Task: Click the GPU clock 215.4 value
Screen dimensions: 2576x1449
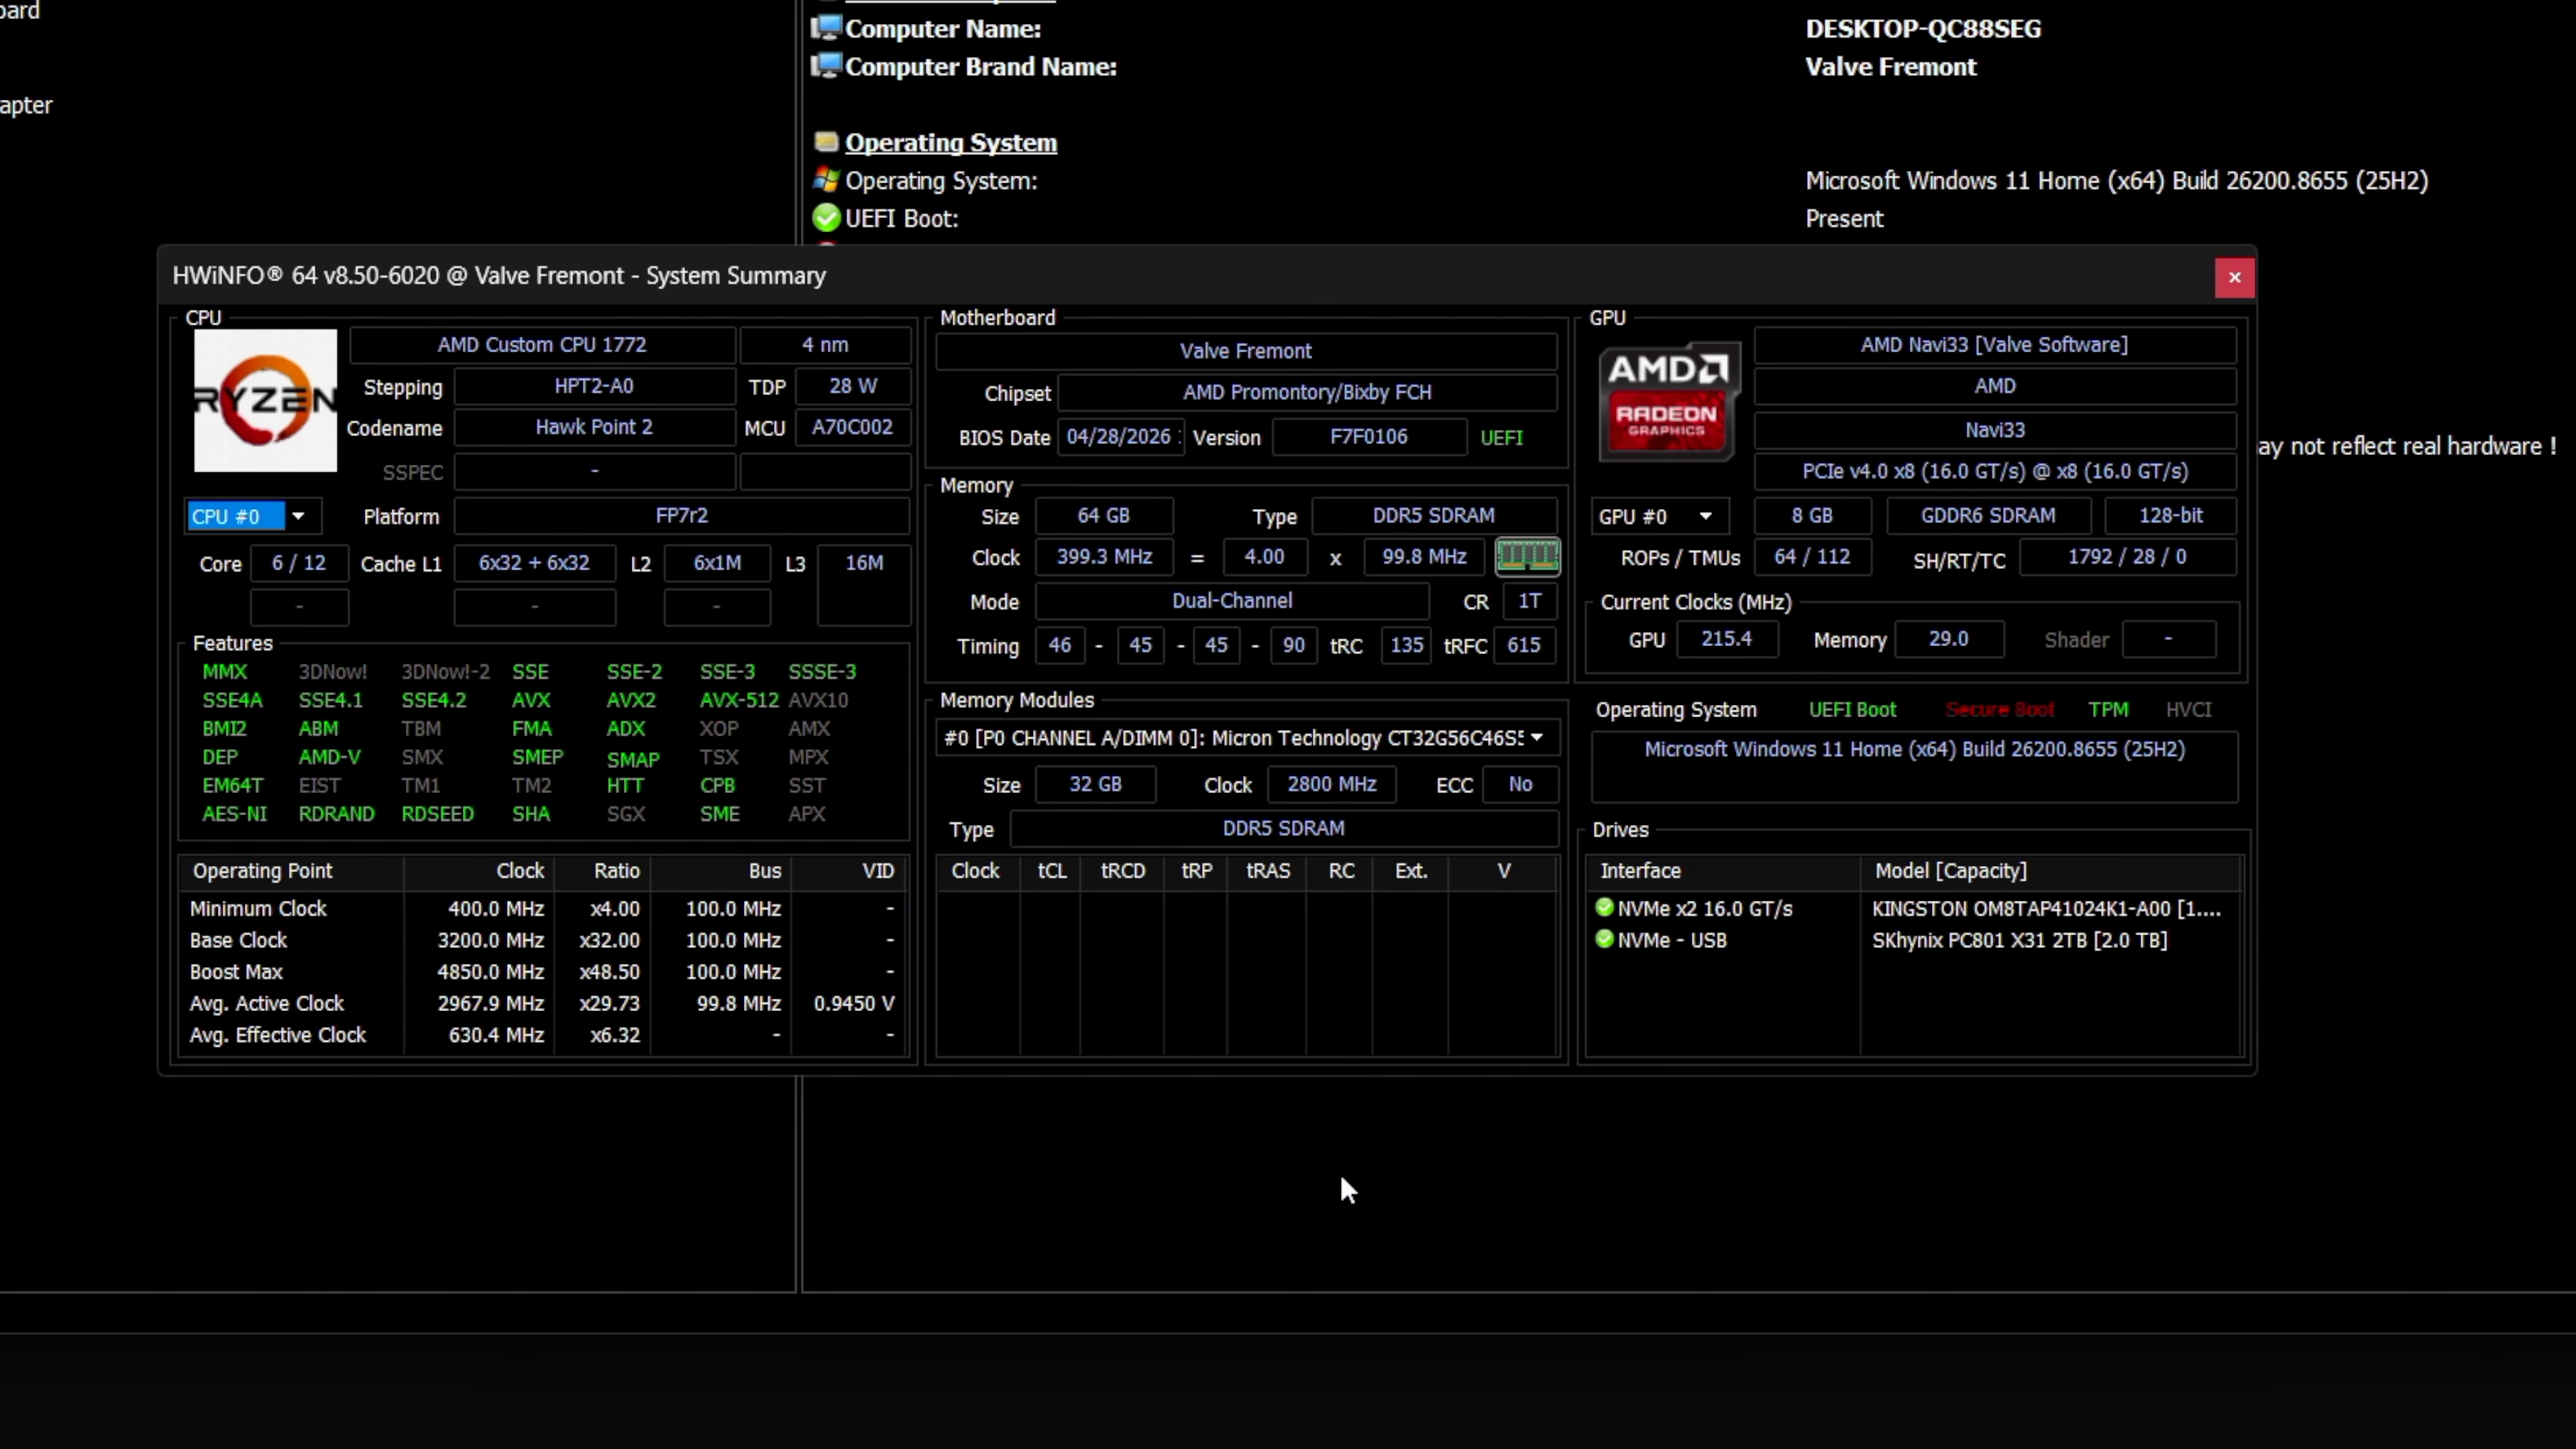Action: pos(1726,639)
